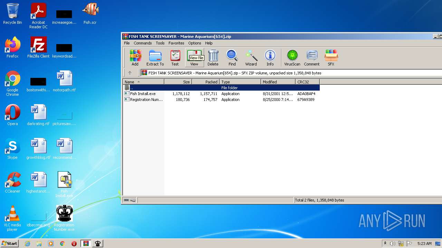Click the drive/key status bar icon
Screen dimensions: 442x248
130,200
